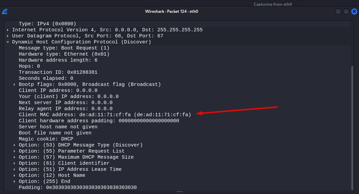Select Your (client) IP address row

(x=177, y=96)
